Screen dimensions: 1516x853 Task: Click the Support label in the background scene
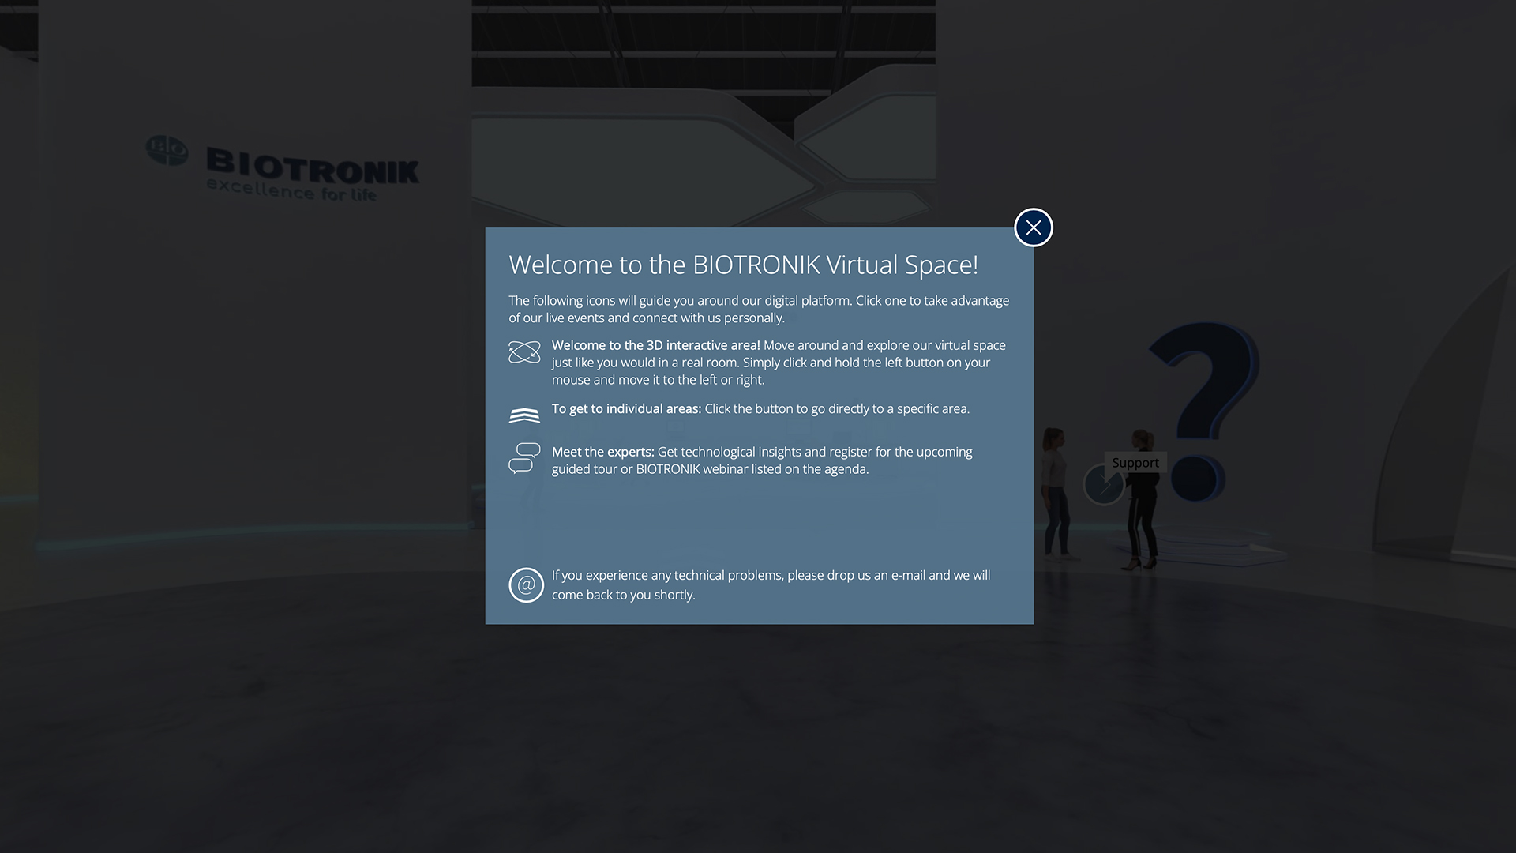[x=1135, y=463]
